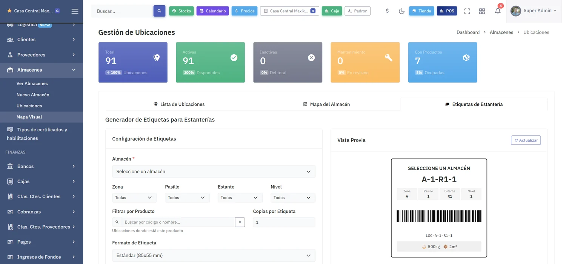
Task: Go to Almacenes breadcrumb link
Action: pos(501,32)
